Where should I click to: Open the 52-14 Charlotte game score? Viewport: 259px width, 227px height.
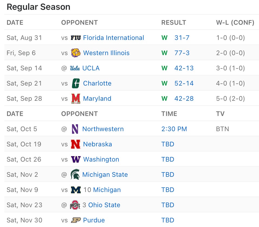pos(184,83)
